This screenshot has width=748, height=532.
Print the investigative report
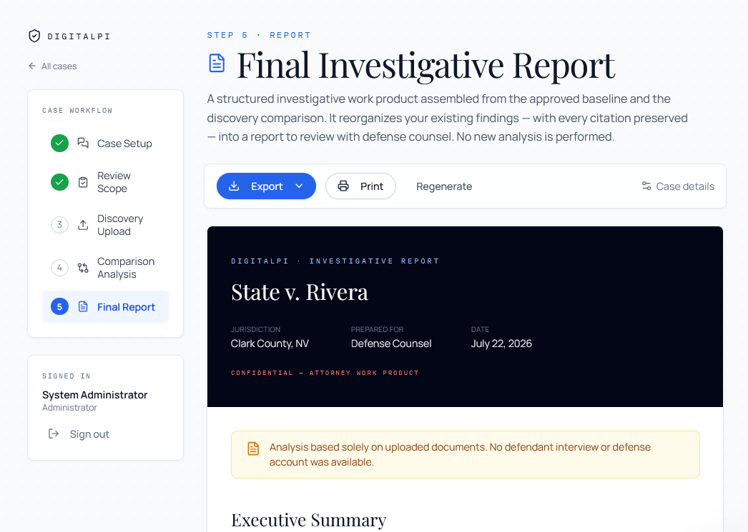click(x=360, y=186)
